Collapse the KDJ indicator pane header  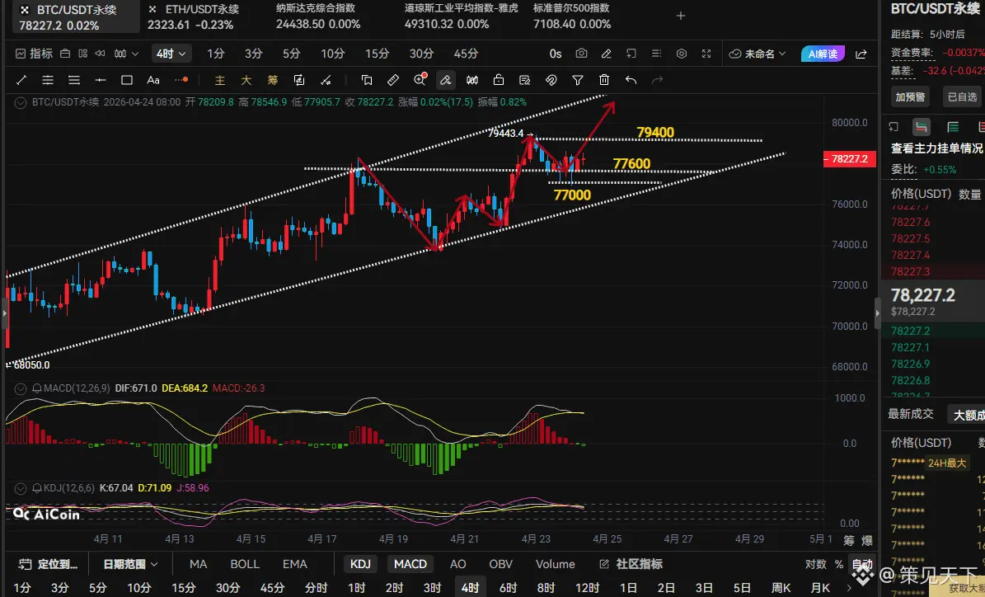coord(20,488)
